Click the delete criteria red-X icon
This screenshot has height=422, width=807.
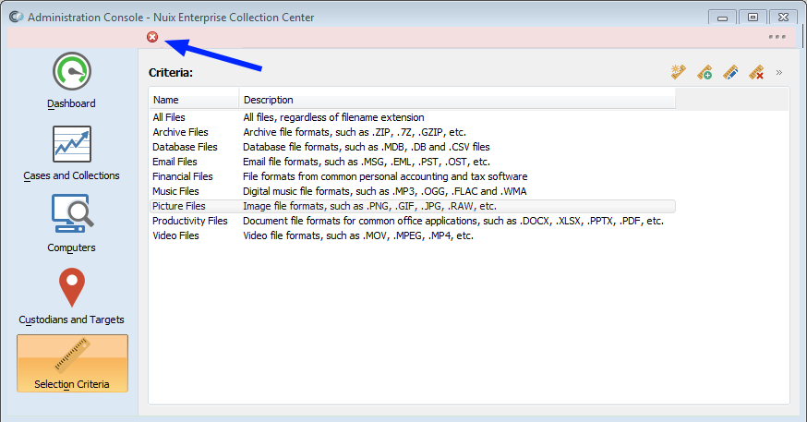[756, 72]
